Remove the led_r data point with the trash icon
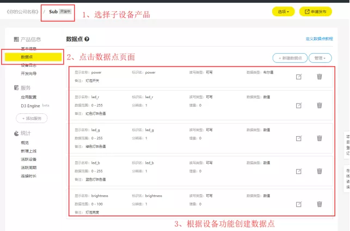The height and width of the screenshot is (231, 350). coord(320,106)
